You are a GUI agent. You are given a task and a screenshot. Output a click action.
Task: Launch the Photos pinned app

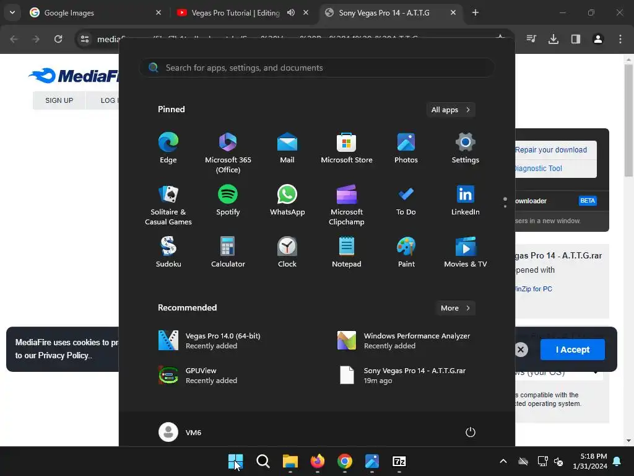point(406,148)
